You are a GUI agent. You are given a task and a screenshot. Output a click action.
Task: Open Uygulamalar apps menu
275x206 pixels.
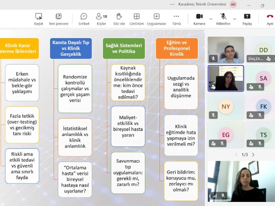pos(157,17)
